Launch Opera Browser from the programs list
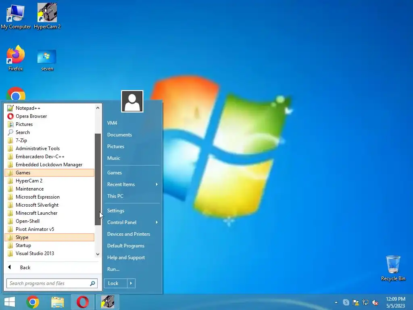Viewport: 413px width, 310px height. tap(50, 116)
